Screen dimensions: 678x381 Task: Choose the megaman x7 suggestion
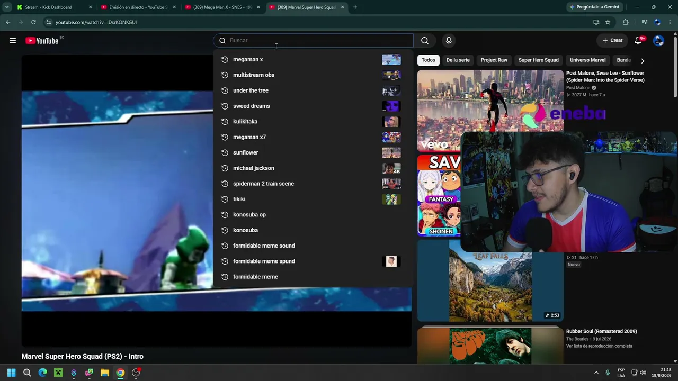tap(313, 137)
